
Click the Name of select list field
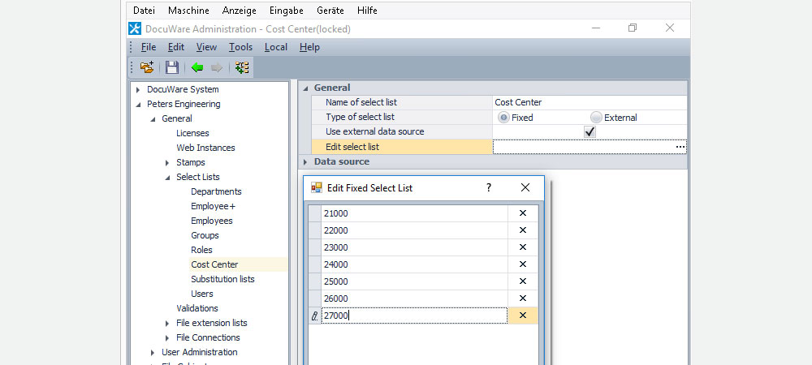tap(590, 103)
